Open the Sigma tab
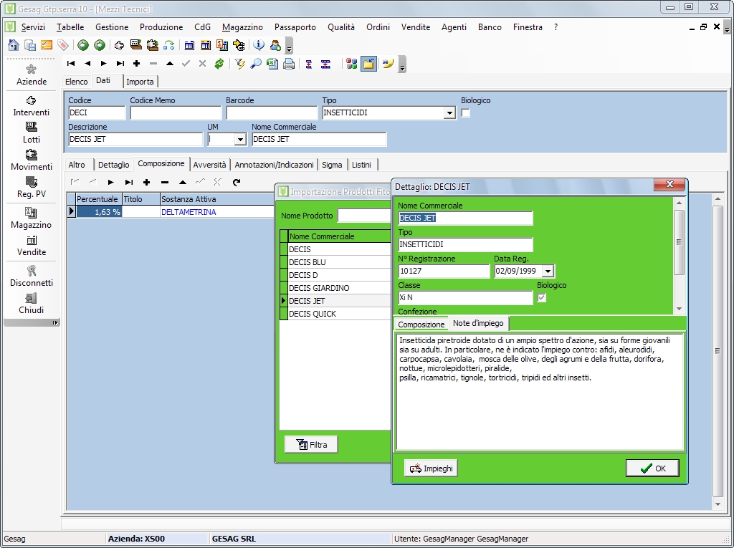The width and height of the screenshot is (734, 548). coord(332,165)
